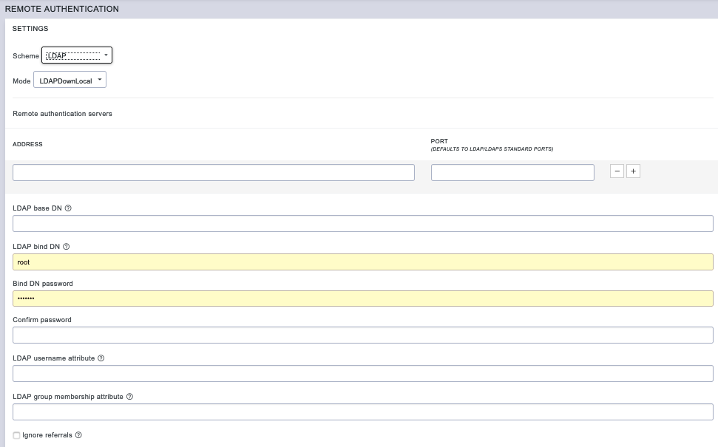This screenshot has width=718, height=447.
Task: Open the Scheme dropdown showing LDAP
Action: 77,55
